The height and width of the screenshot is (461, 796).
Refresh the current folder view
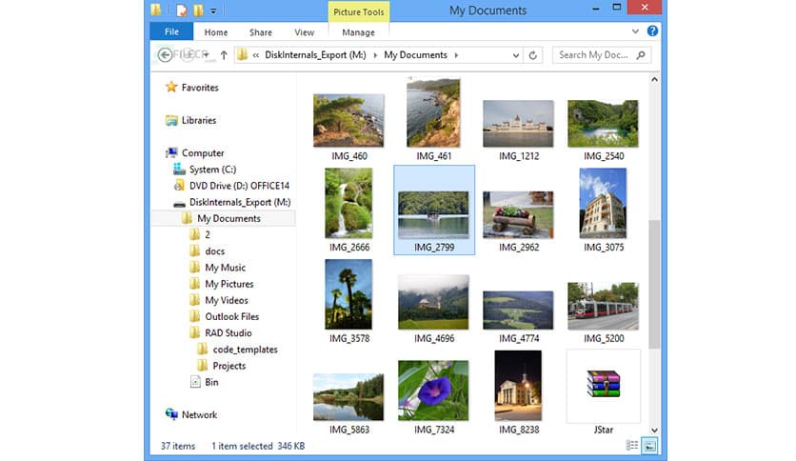pos(532,55)
